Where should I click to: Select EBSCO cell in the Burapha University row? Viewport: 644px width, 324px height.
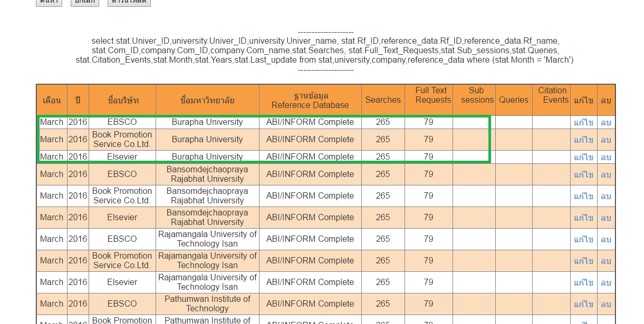tap(122, 122)
